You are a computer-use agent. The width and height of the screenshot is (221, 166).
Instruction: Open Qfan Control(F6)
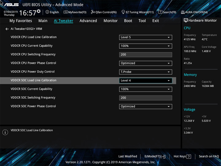pos(104,12)
